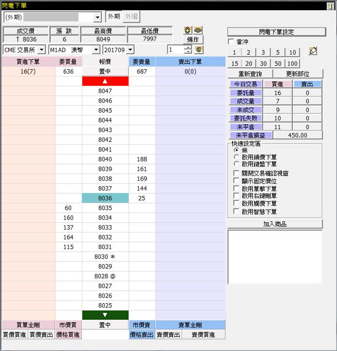Increase the order quantity with up spinner
Screen dimensions: 337x351
pyautogui.click(x=188, y=47)
